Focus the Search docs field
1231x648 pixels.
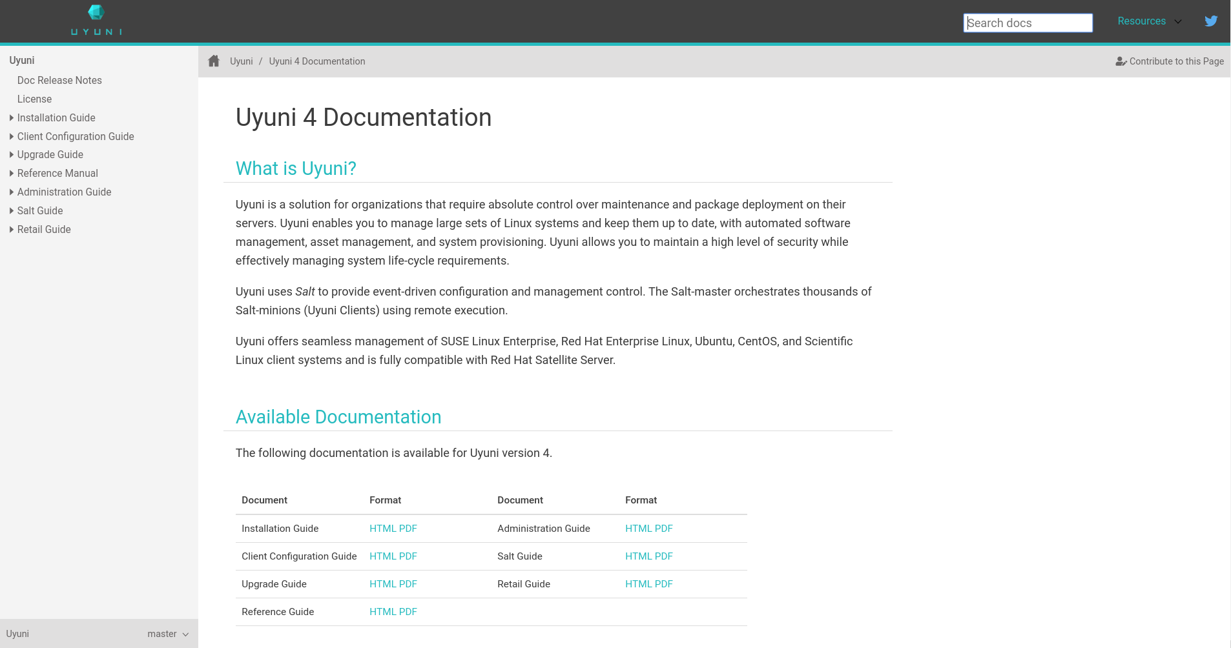pyautogui.click(x=1028, y=23)
